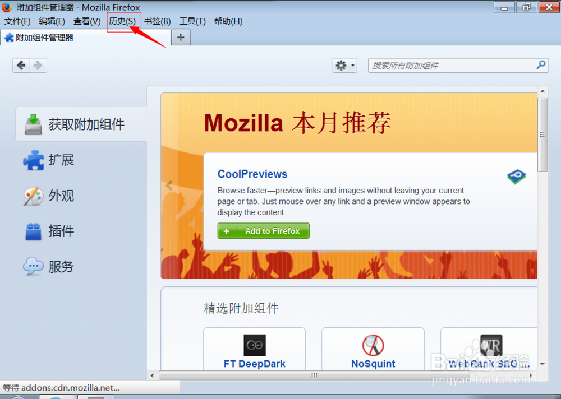Click the vertical scrollbar thumb
The width and height of the screenshot is (561, 399).
(x=542, y=135)
